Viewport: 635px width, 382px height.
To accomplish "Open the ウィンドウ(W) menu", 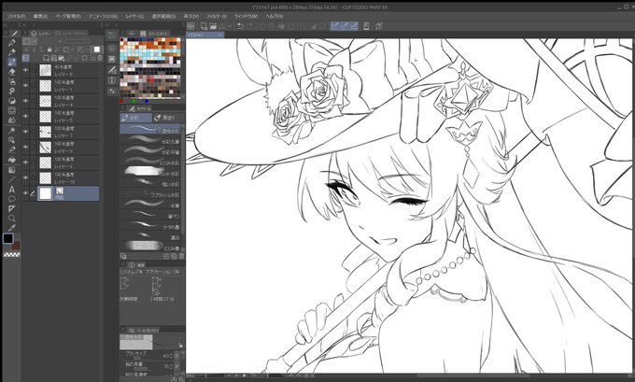I will point(246,16).
